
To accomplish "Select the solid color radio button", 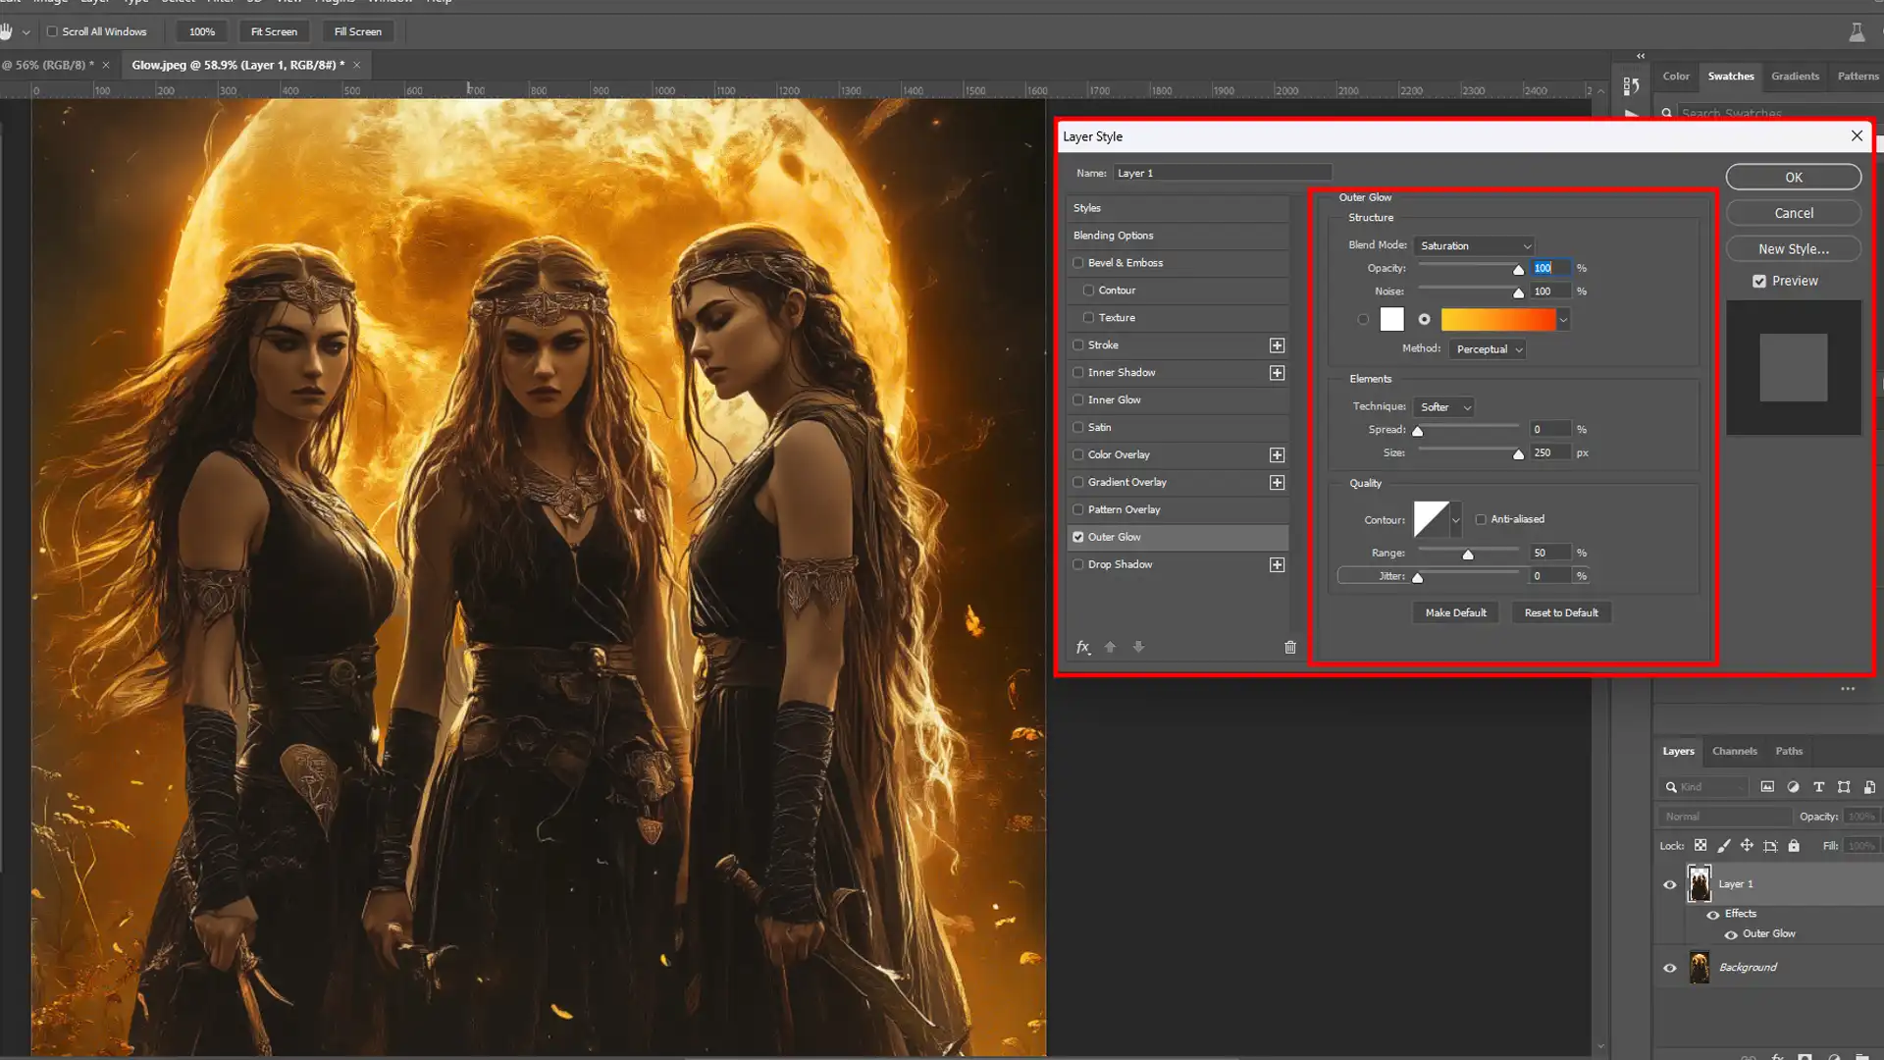I will pyautogui.click(x=1363, y=319).
